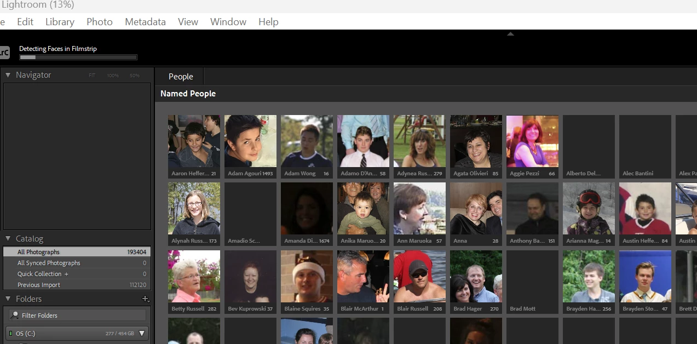Select the Brad Mott empty stack

[x=532, y=277]
